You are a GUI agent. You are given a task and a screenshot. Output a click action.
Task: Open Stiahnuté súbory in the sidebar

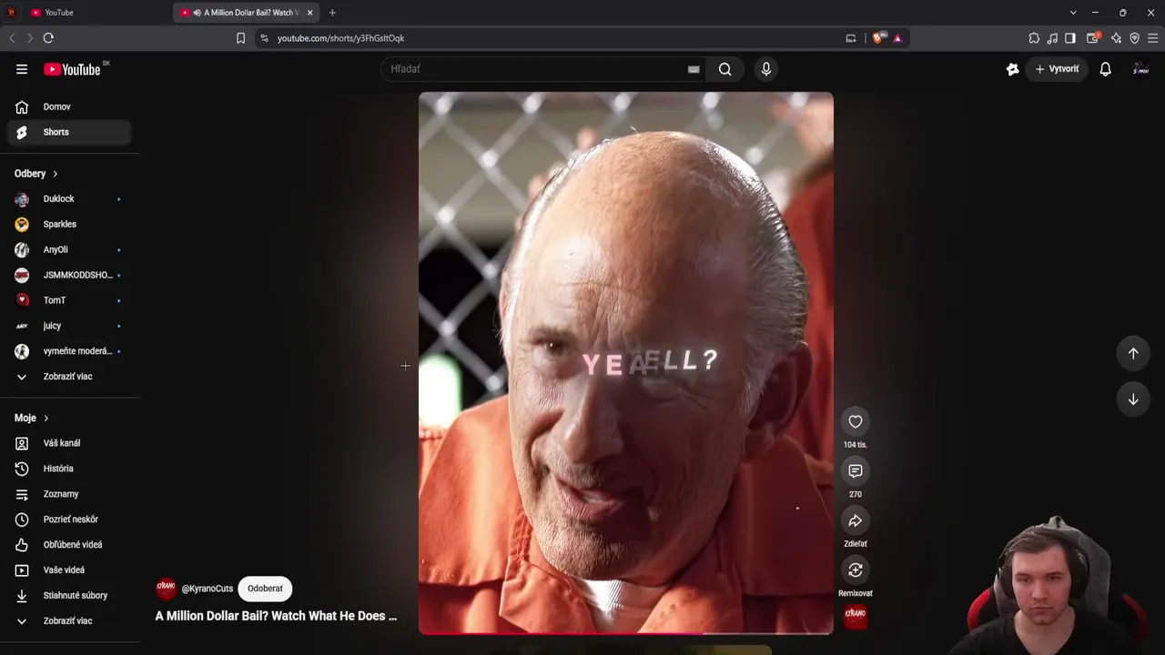[69, 596]
